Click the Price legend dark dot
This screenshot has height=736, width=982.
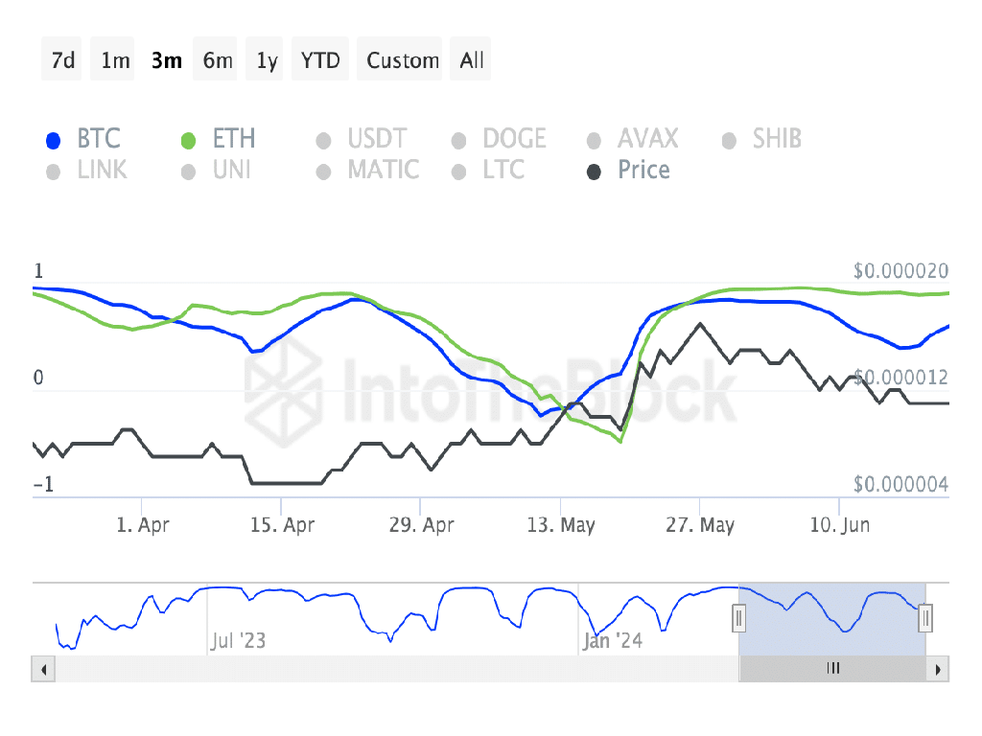[x=595, y=172]
